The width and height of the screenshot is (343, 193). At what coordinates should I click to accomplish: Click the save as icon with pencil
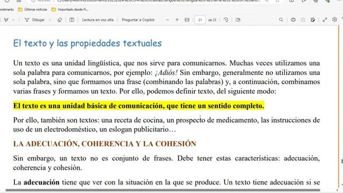tap(313, 20)
